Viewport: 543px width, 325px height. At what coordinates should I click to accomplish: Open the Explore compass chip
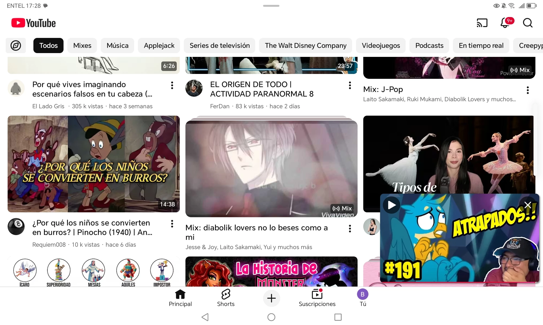(x=16, y=45)
